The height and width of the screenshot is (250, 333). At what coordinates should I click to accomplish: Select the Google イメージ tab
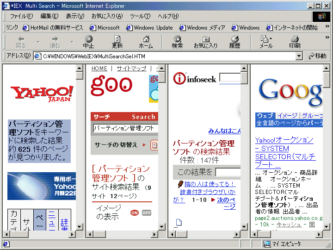click(x=288, y=116)
